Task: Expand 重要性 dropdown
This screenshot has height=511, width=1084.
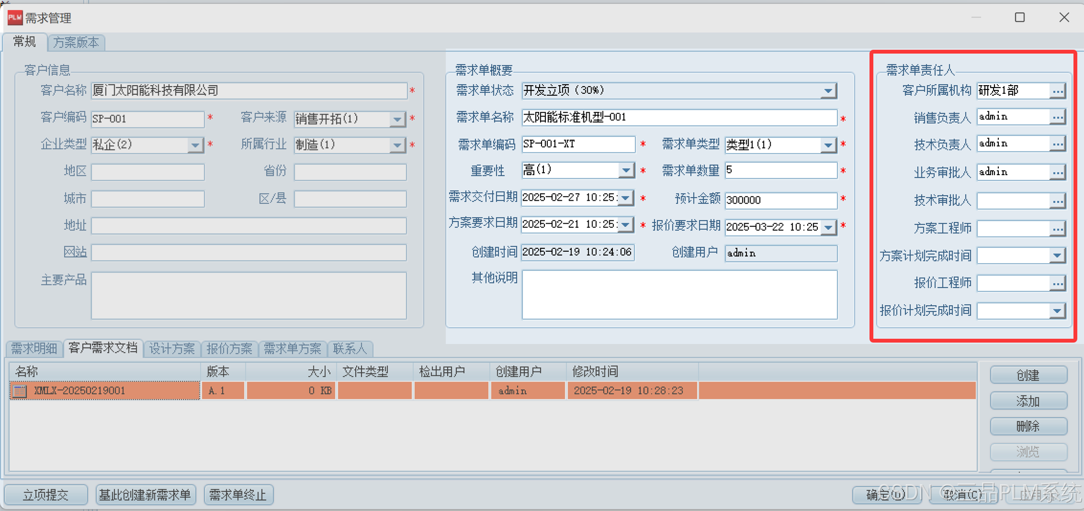Action: tap(626, 170)
